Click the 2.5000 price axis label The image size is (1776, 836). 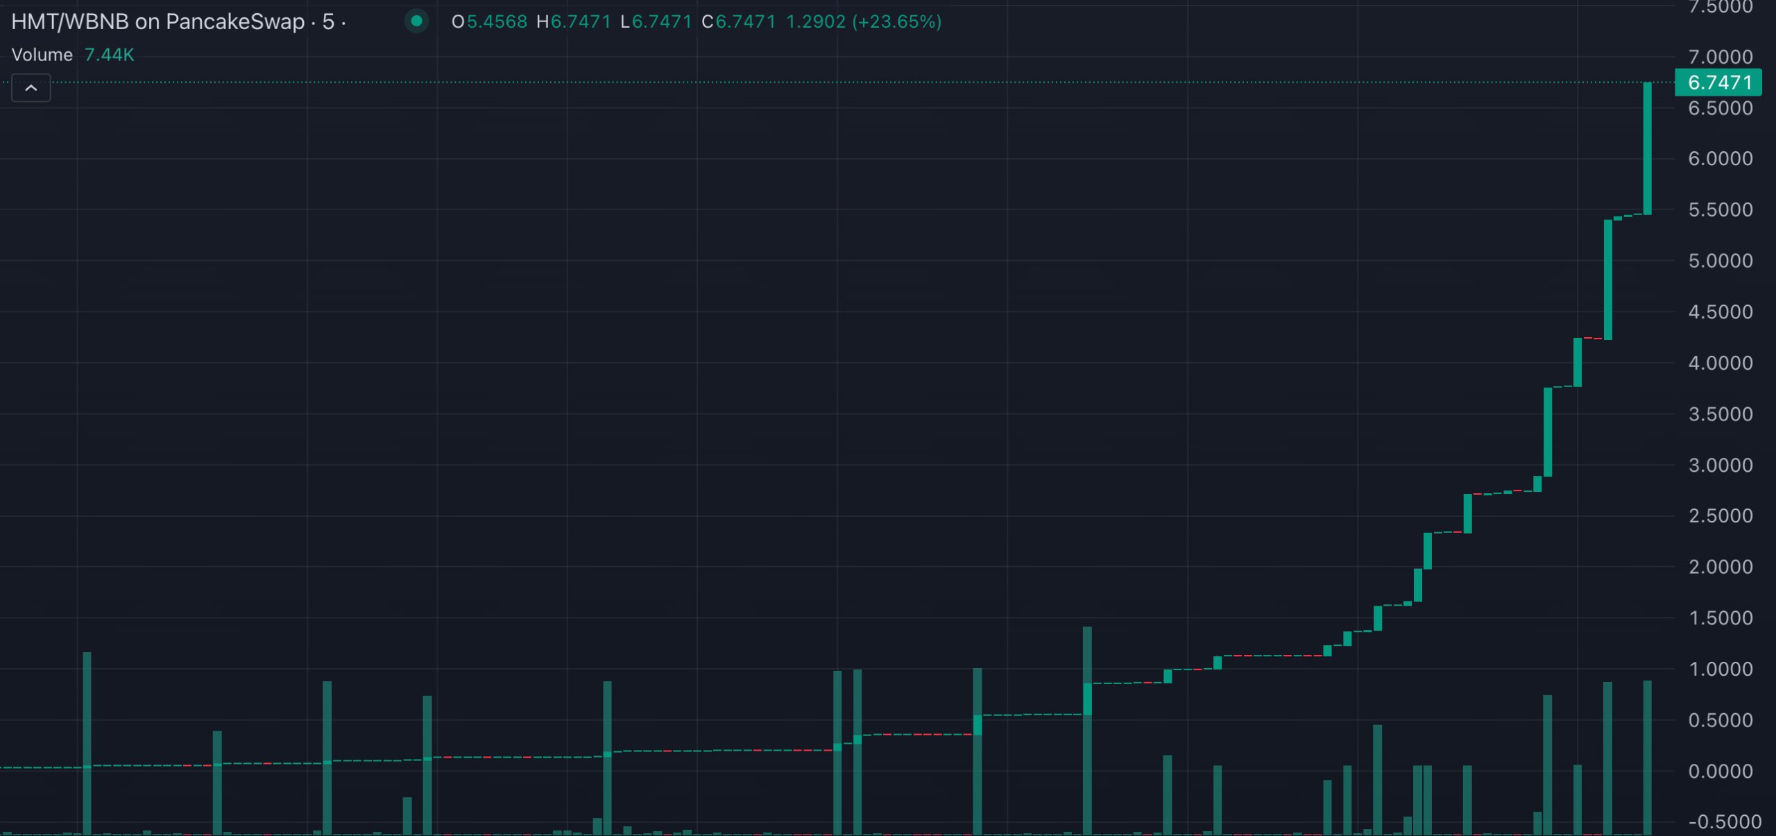pyautogui.click(x=1720, y=516)
